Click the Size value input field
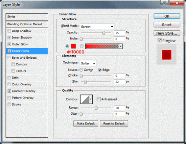This screenshot has height=144, width=186. (x=119, y=82)
